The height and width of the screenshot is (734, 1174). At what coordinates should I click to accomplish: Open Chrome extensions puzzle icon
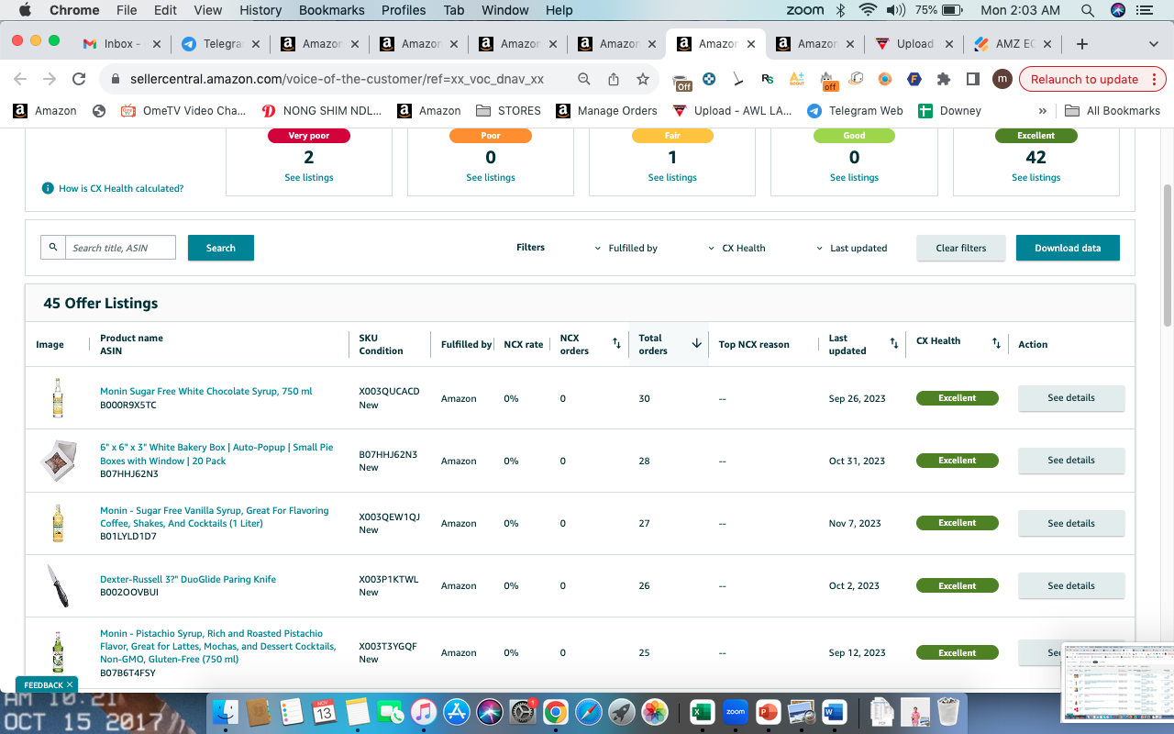pyautogui.click(x=944, y=79)
